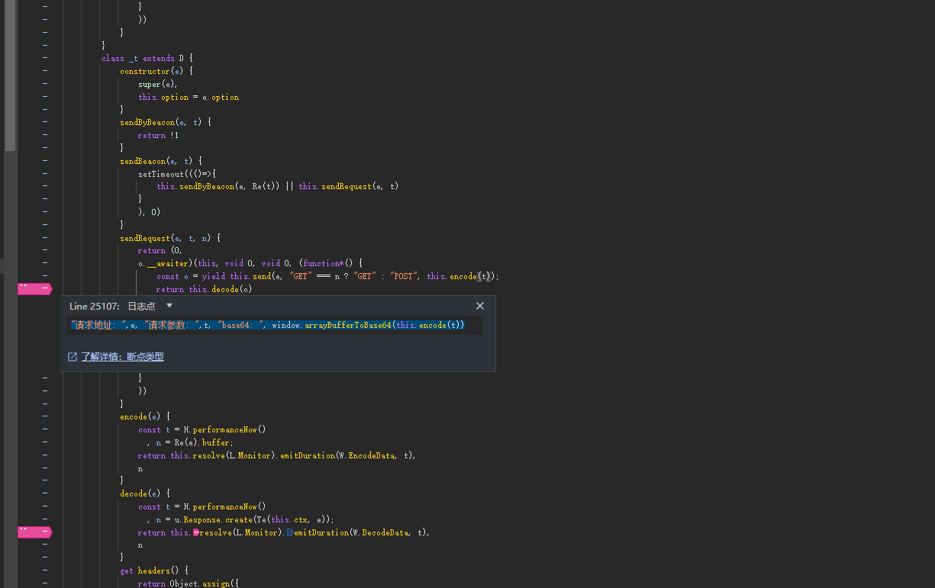Click the "decode(e) {" method line

(x=145, y=493)
